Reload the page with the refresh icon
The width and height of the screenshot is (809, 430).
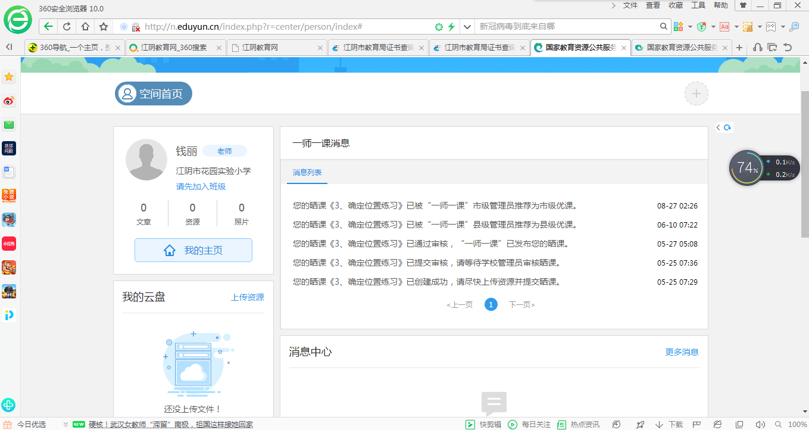[67, 27]
